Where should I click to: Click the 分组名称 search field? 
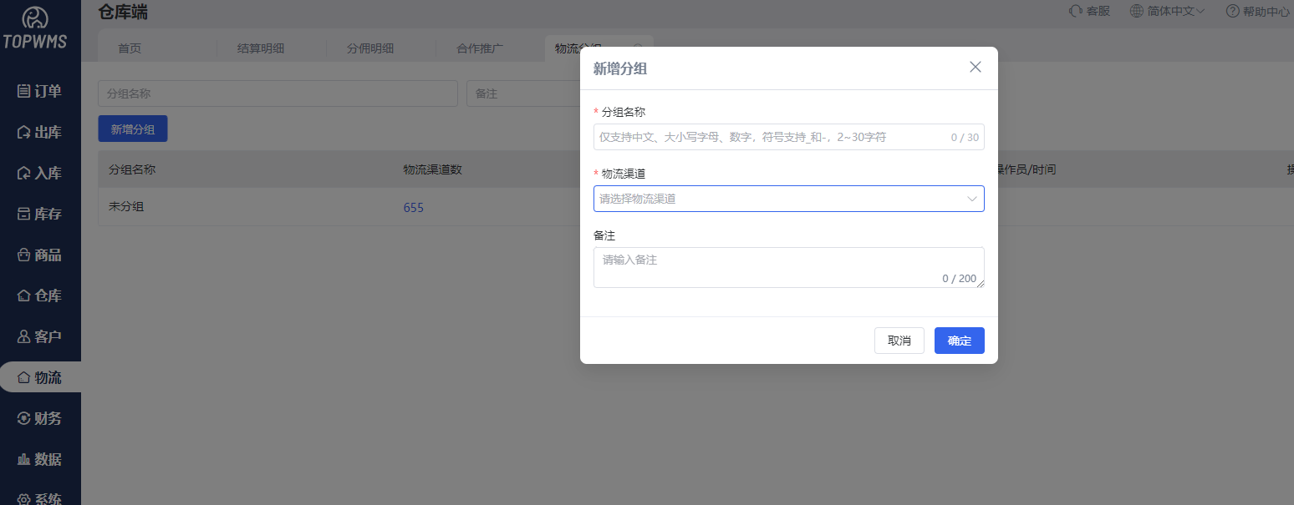278,93
